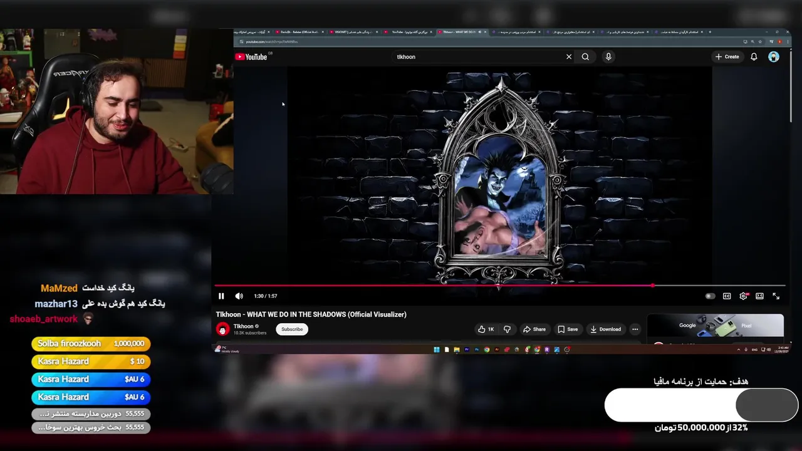Viewport: 802px width, 451px height.
Task: Toggle the autoplay switch in the player
Action: click(x=710, y=296)
